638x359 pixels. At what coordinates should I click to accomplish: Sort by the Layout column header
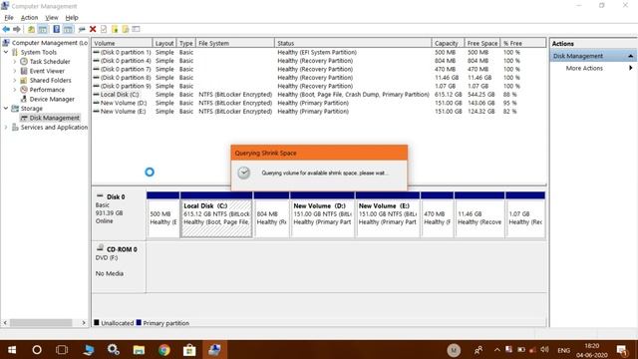coord(164,43)
